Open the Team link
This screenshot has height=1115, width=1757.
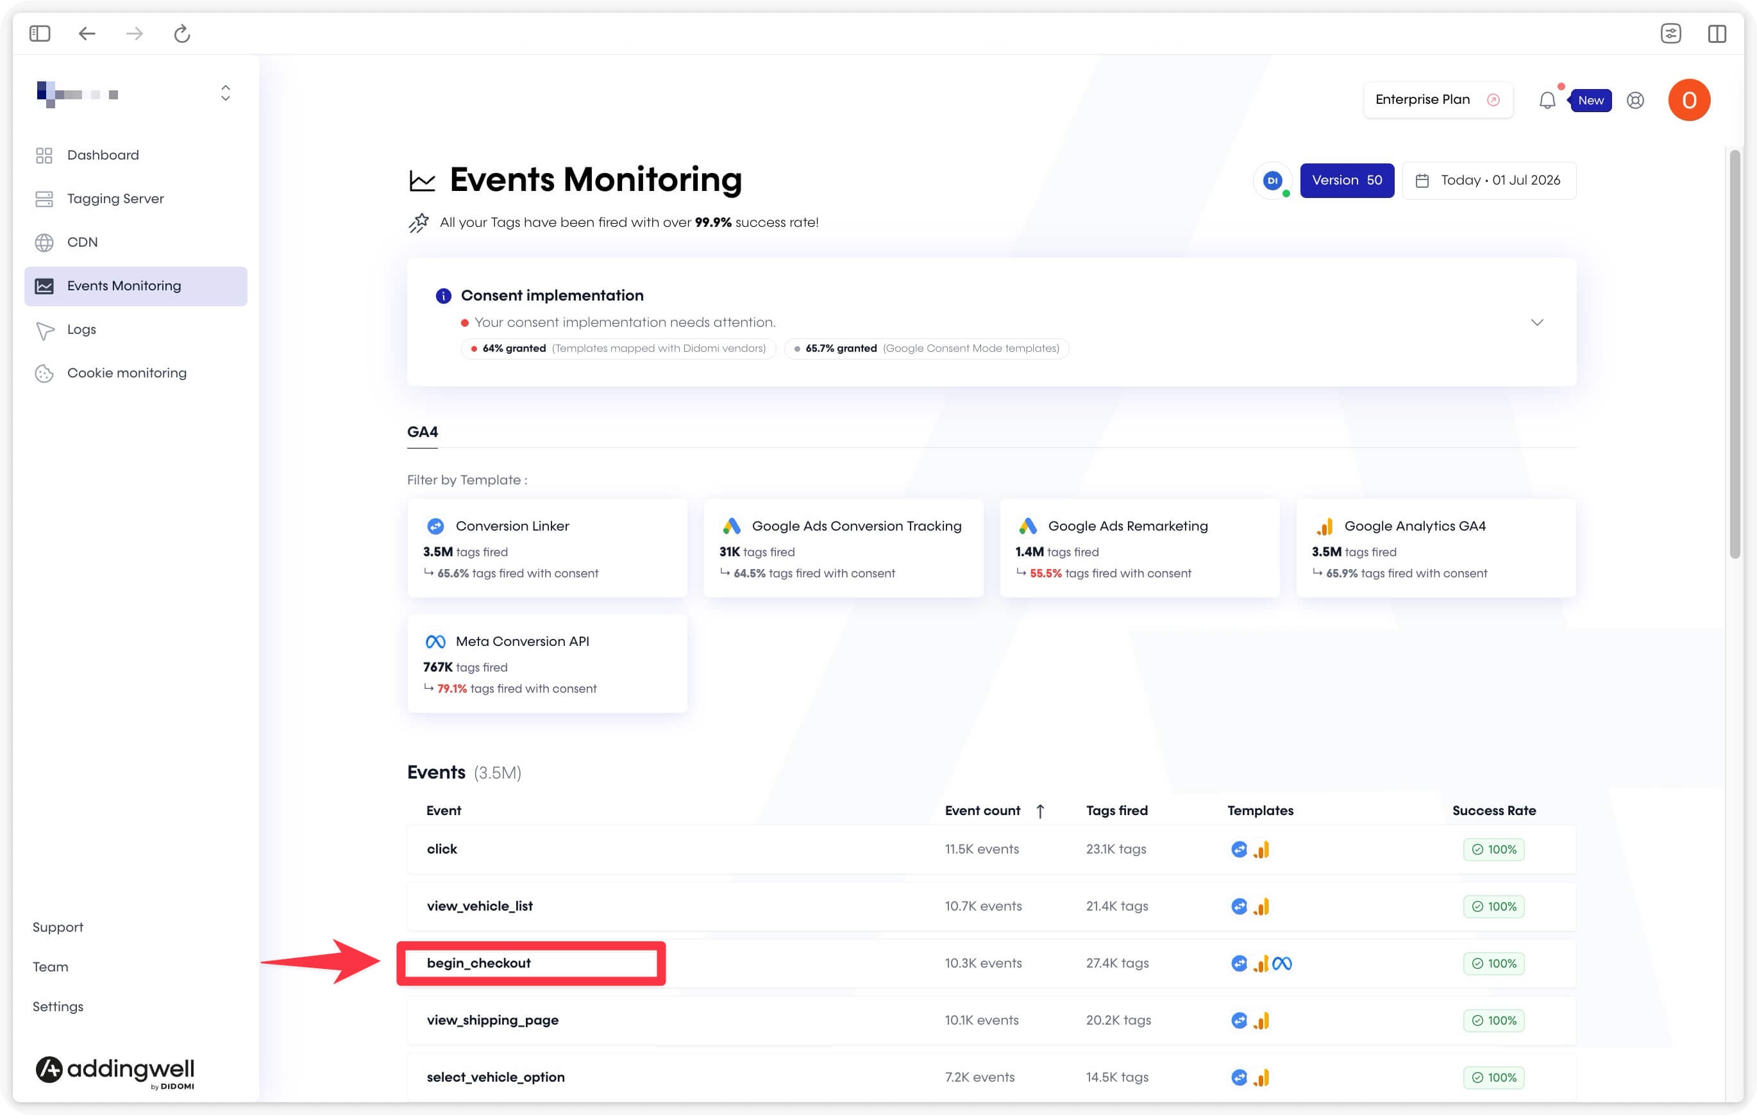(x=51, y=966)
